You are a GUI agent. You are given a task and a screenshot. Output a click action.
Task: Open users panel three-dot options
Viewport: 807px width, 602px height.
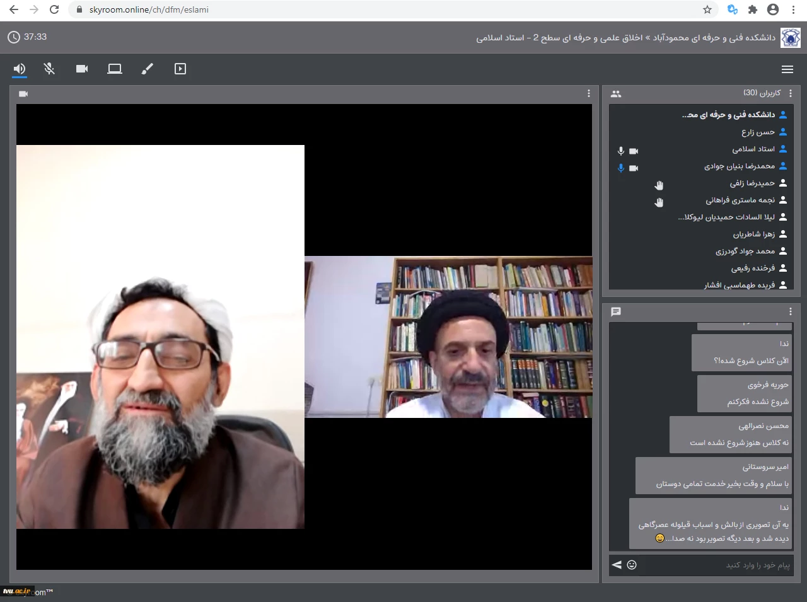coord(791,93)
